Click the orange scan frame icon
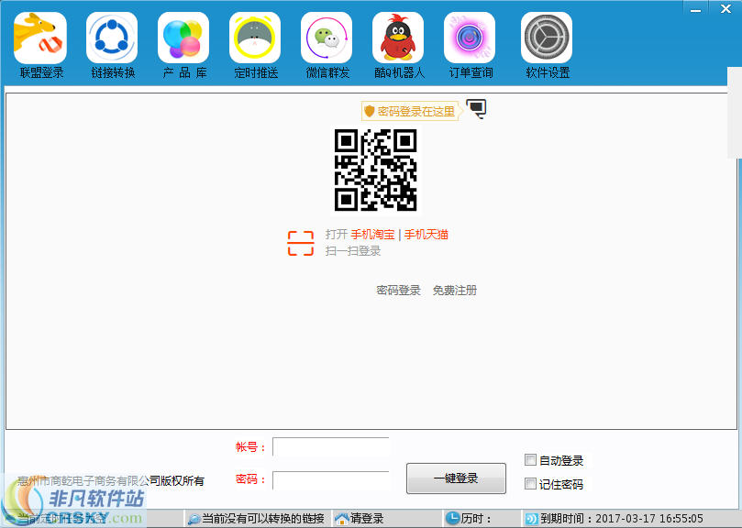 pyautogui.click(x=301, y=243)
